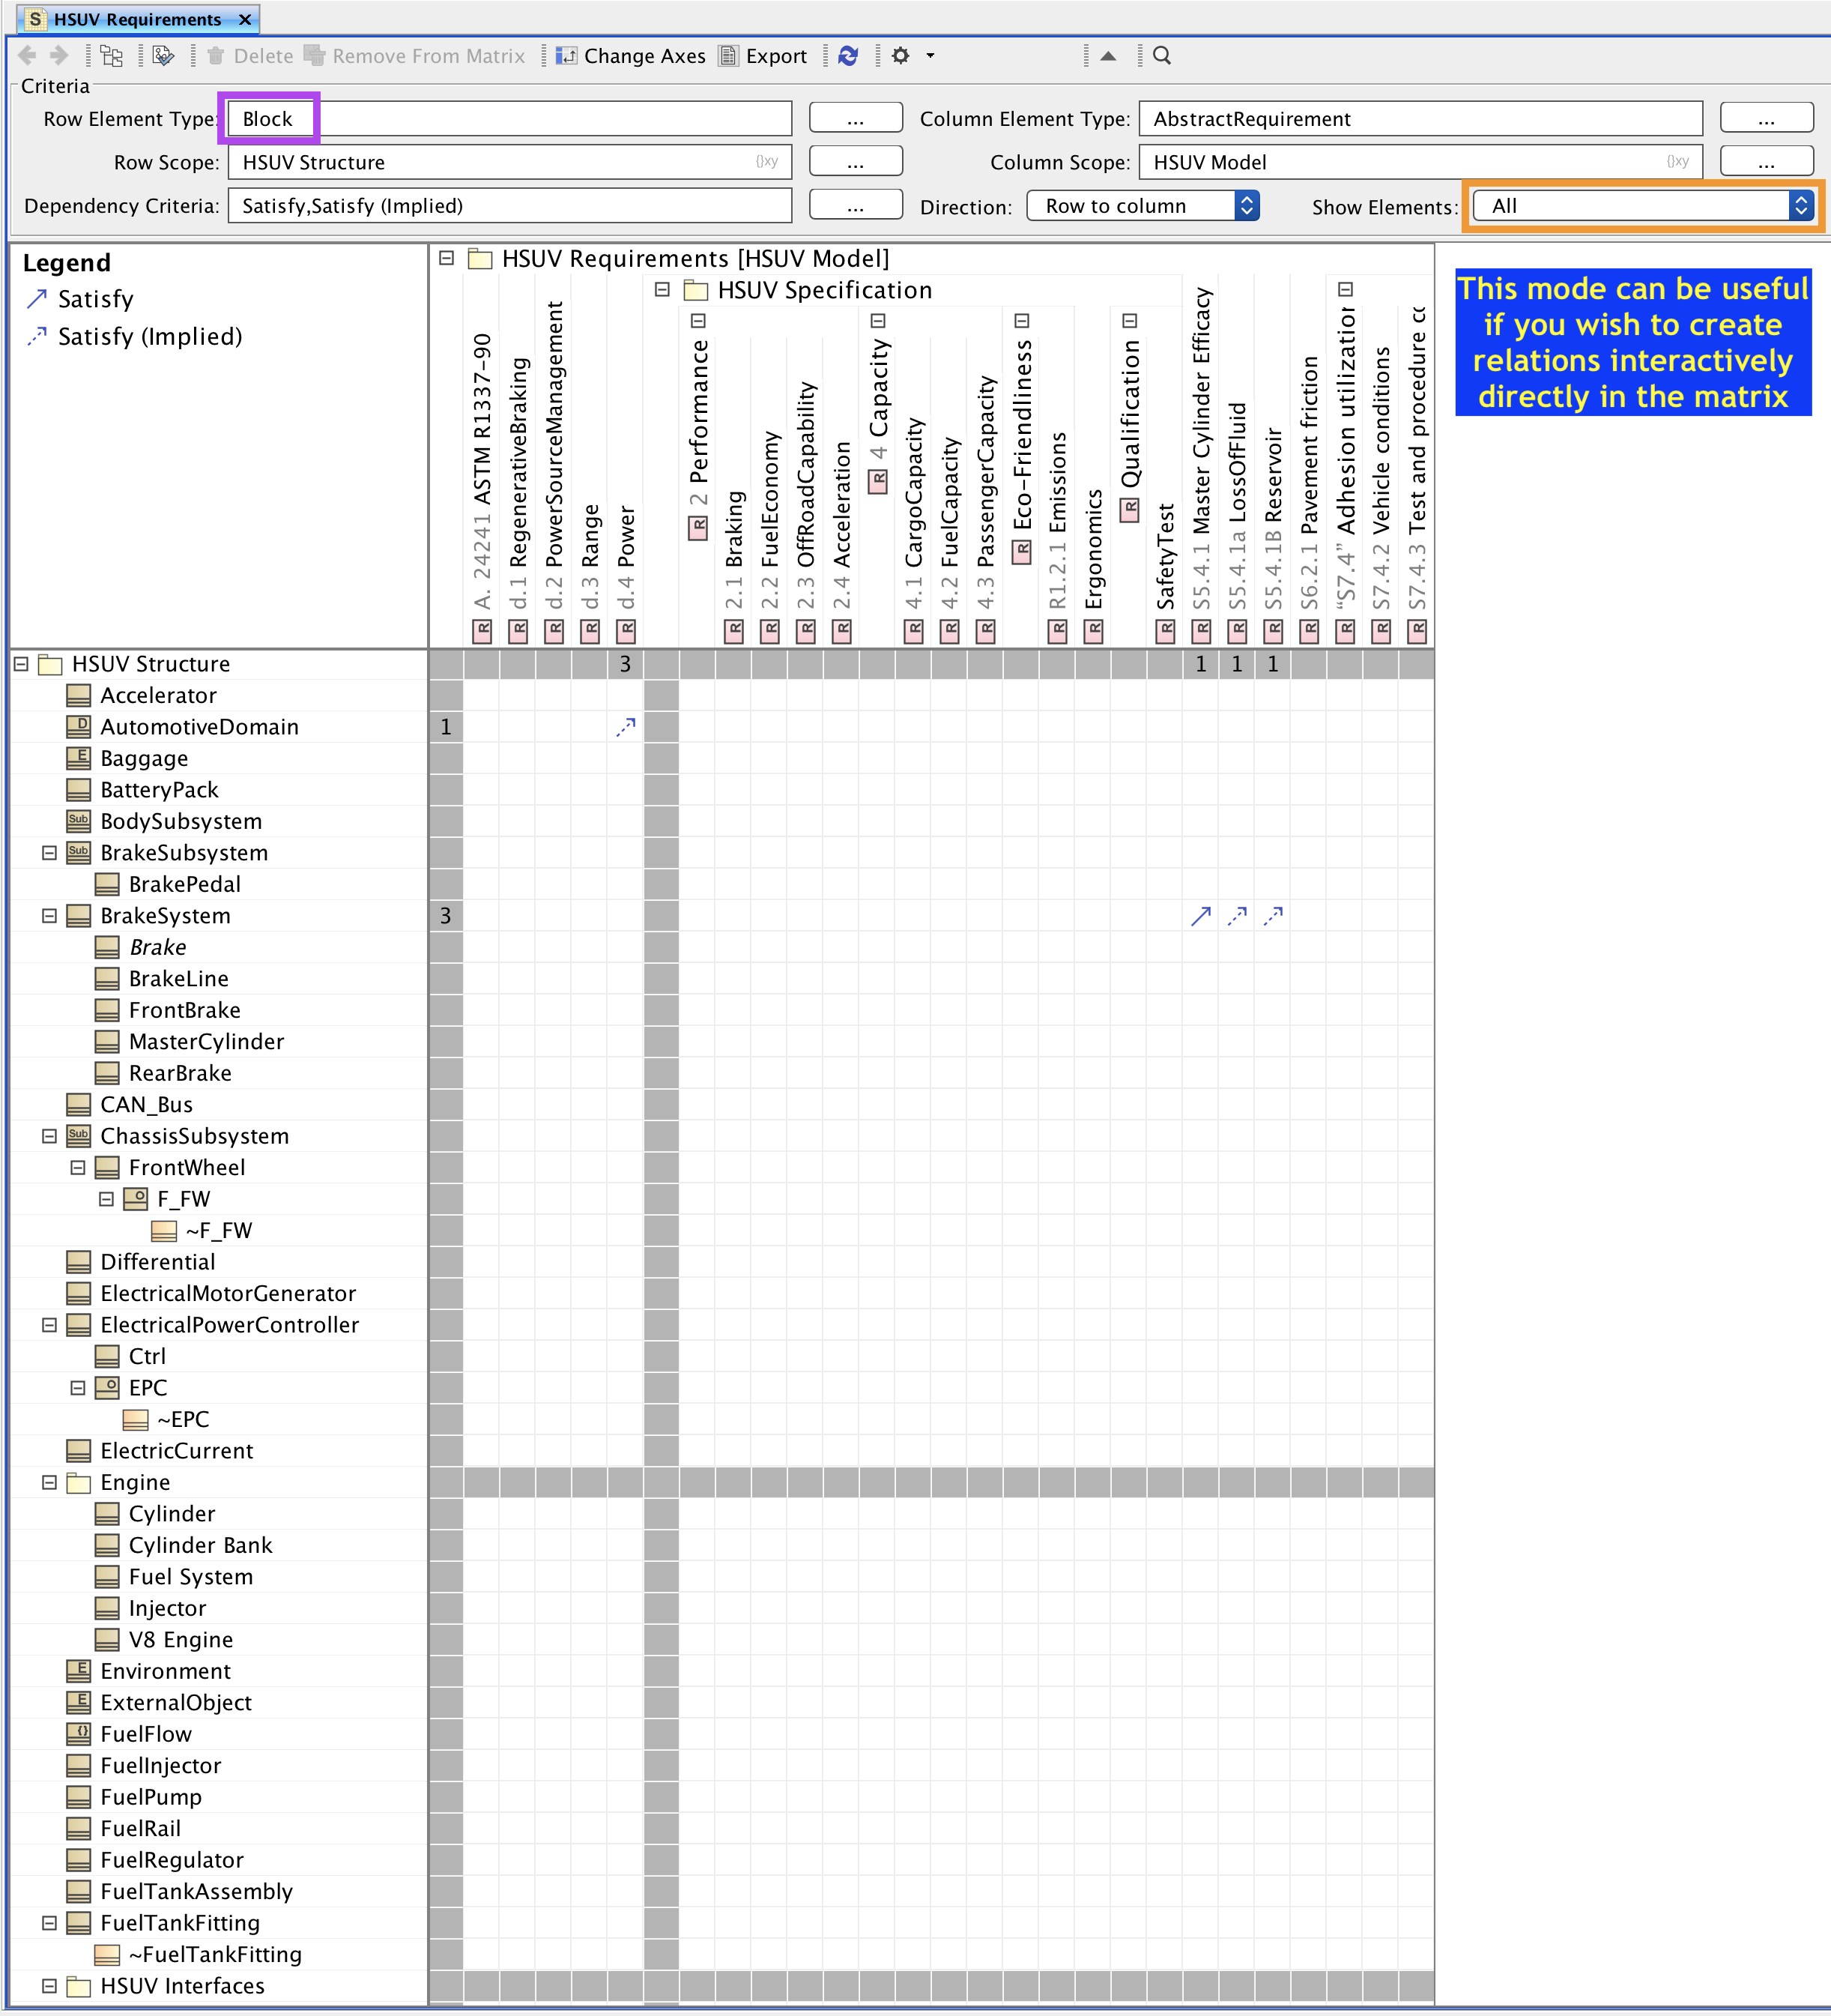Screen dimensions: 1831x2016
Task: Open the gear icon's dropdown arrow
Action: coord(924,56)
